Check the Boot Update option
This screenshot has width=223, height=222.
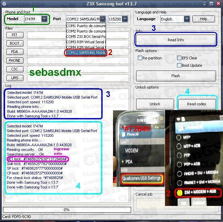(x=179, y=65)
